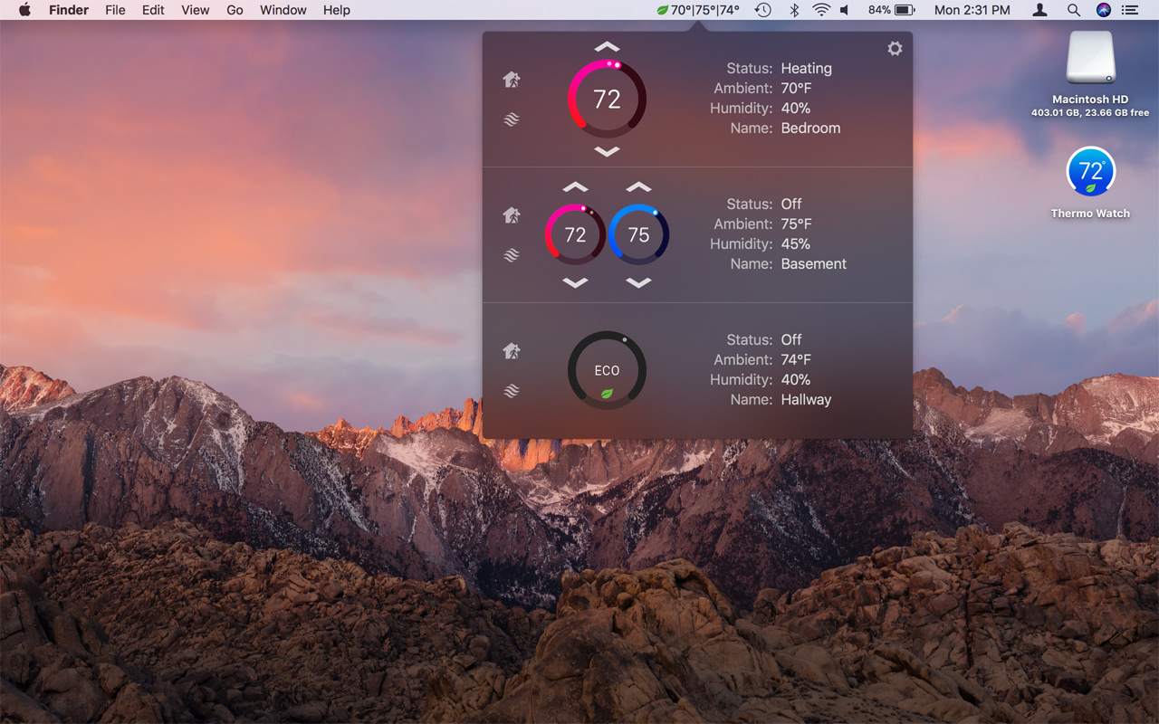Open the user account menu icon
1159x724 pixels.
click(x=1040, y=10)
